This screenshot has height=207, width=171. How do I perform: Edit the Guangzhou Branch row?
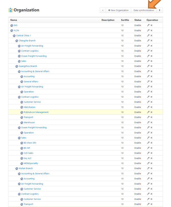(x=148, y=66)
